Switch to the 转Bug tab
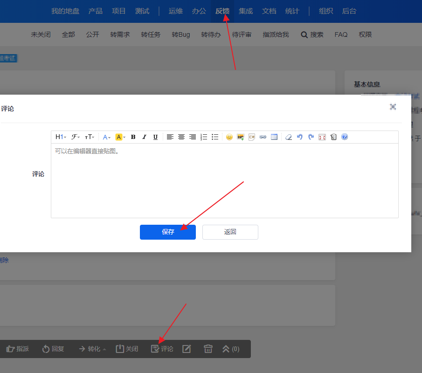The height and width of the screenshot is (373, 422). click(181, 35)
